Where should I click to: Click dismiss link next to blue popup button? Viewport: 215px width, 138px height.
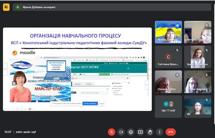101,103
